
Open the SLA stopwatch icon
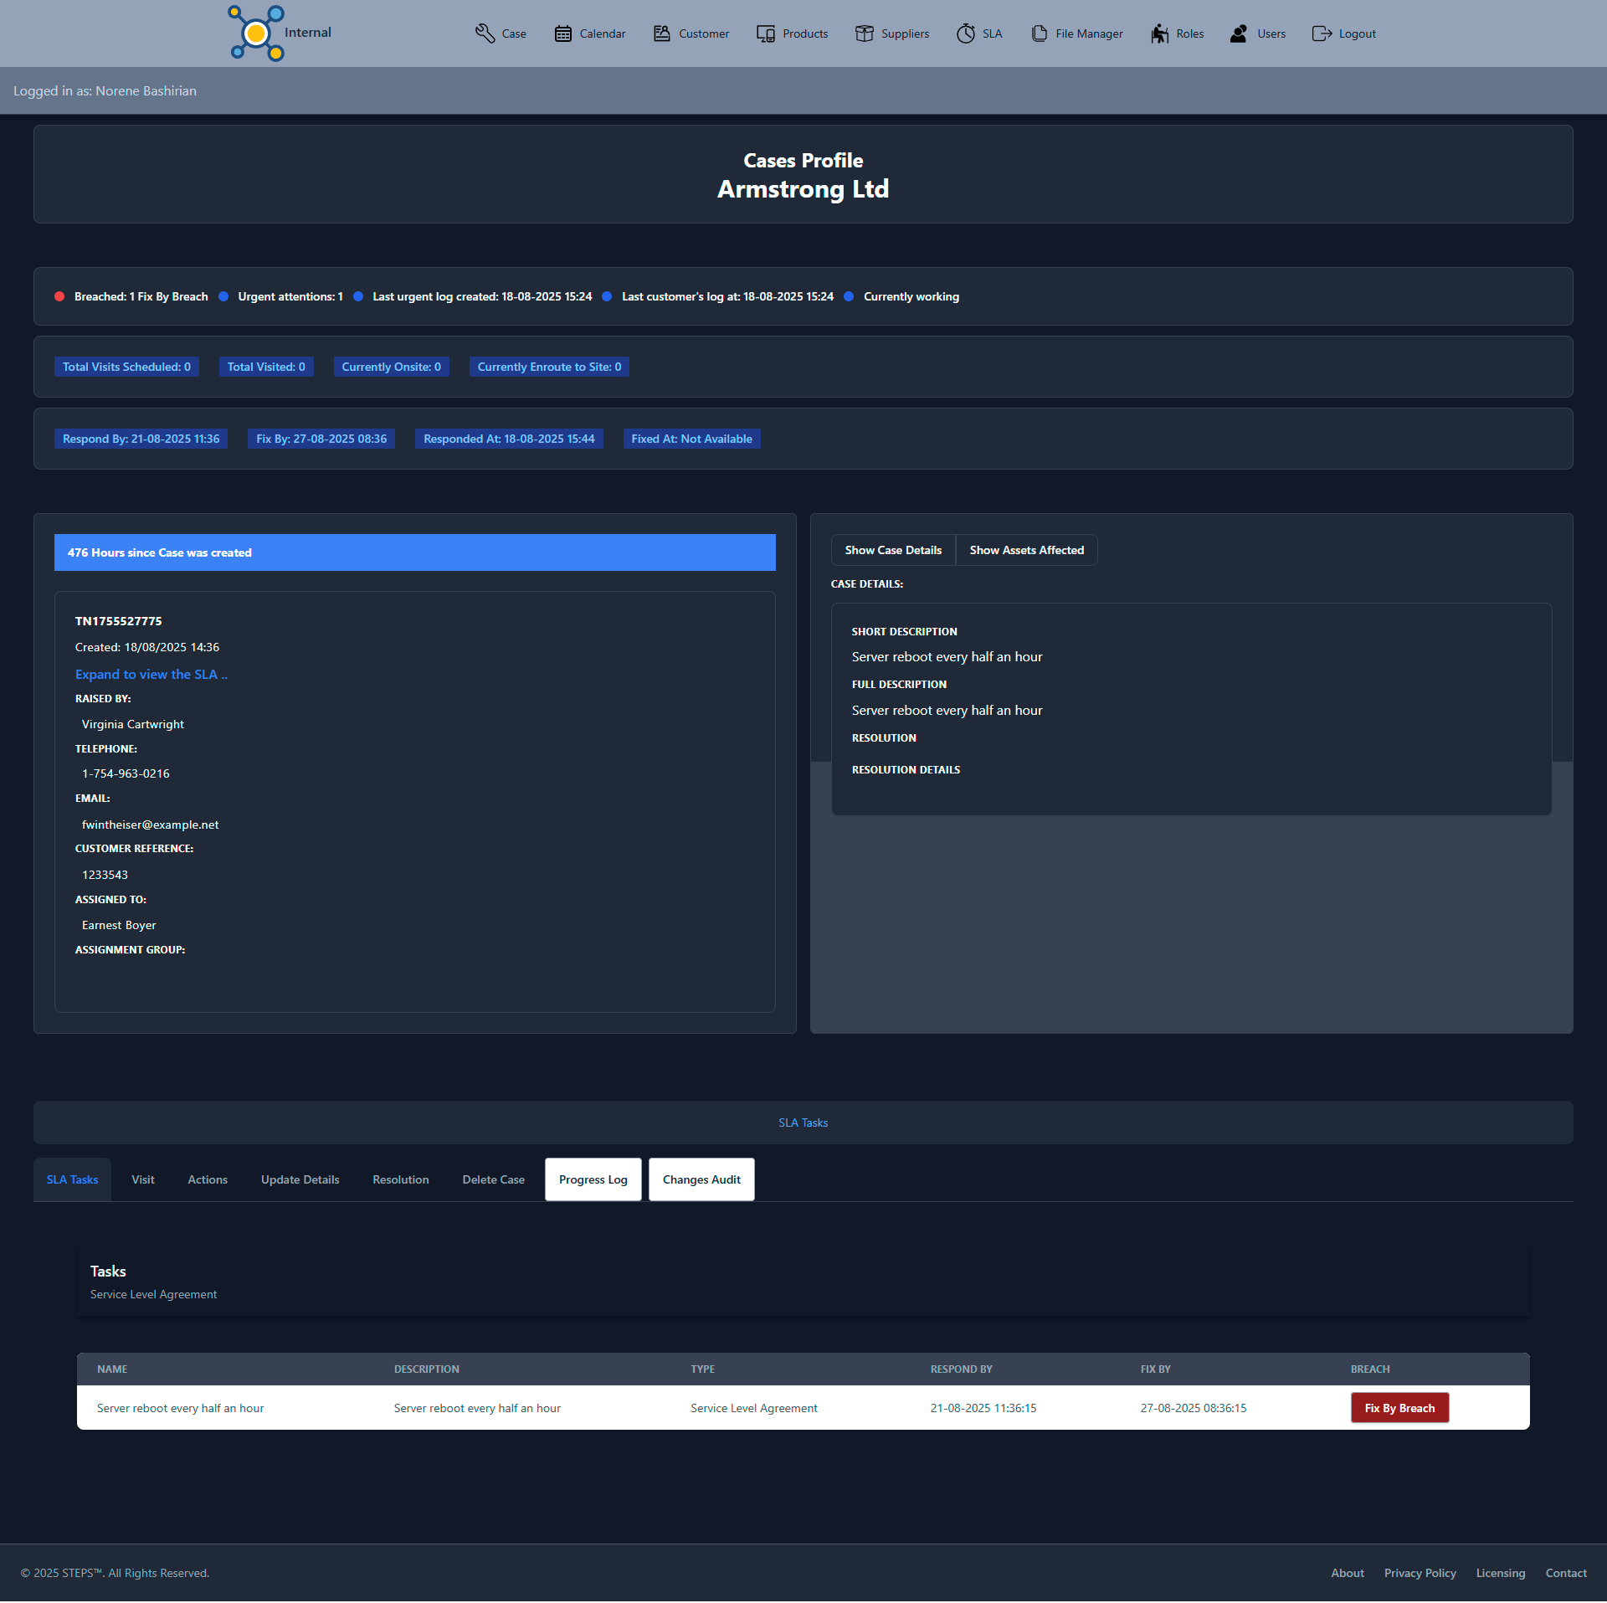coord(966,33)
